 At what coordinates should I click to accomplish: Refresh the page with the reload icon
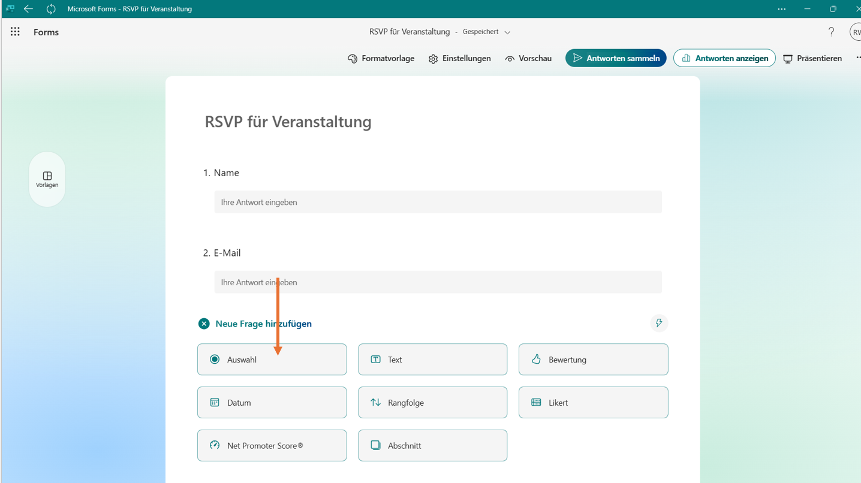coord(51,9)
